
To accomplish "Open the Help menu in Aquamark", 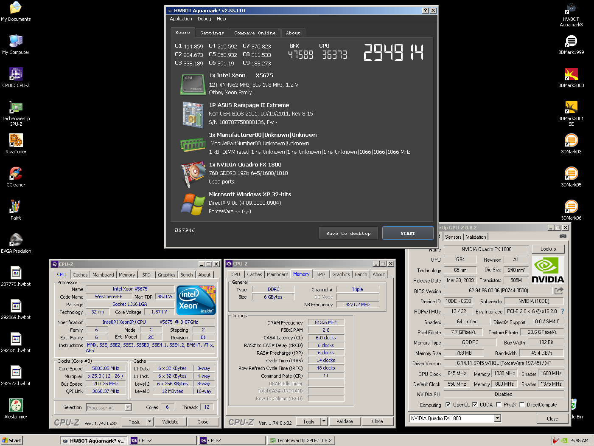I will pyautogui.click(x=221, y=19).
